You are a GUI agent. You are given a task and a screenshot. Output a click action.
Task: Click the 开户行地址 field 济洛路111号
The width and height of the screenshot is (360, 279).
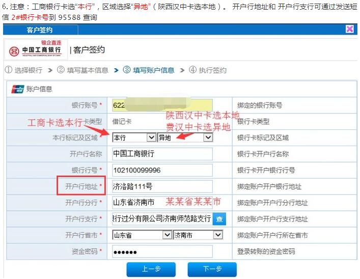162,186
